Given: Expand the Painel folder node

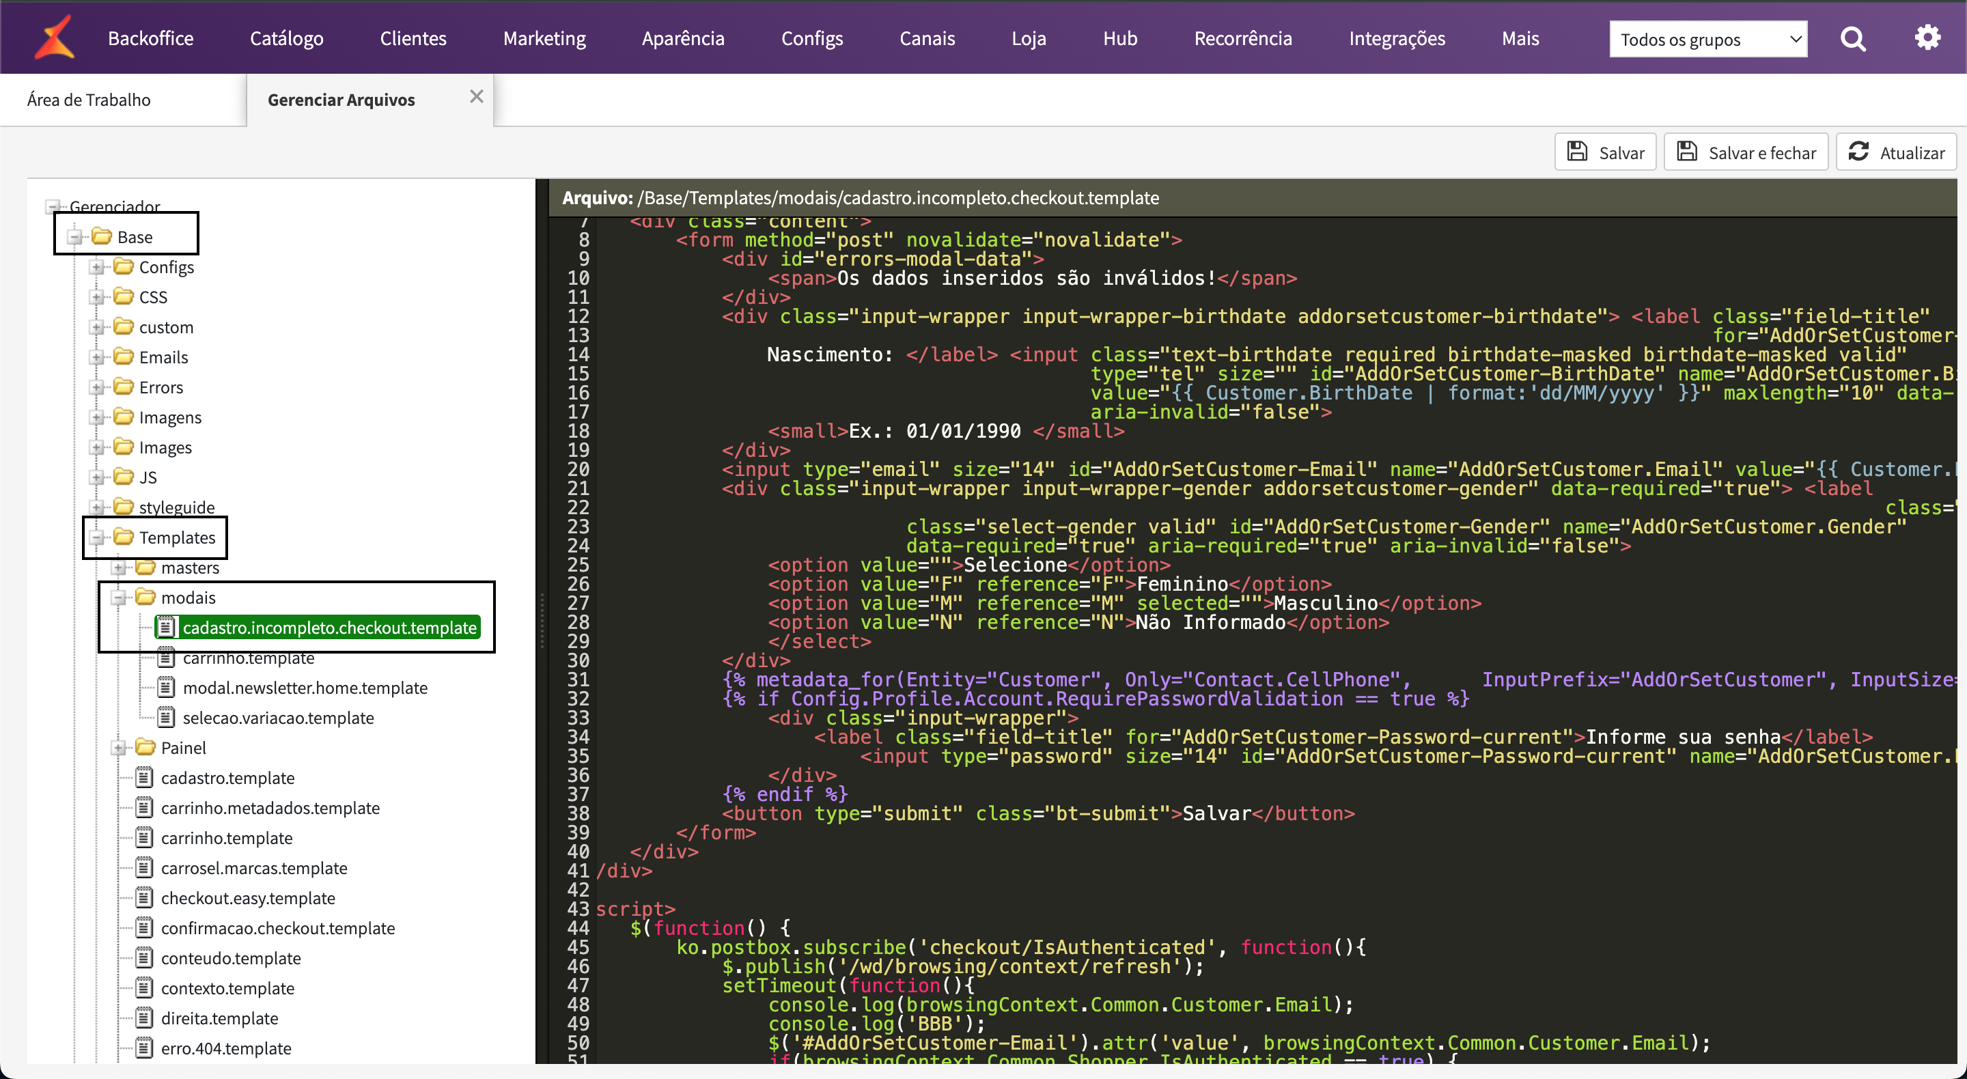Looking at the screenshot, I should point(119,748).
